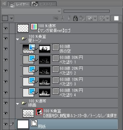Viewport: 123px width, 130px height.
Task: Hide the 昼トーン folder with eye icon
Action: 5,39
